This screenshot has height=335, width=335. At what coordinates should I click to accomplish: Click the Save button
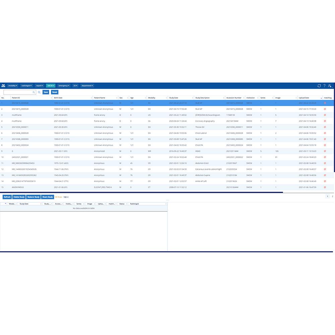(x=46, y=92)
